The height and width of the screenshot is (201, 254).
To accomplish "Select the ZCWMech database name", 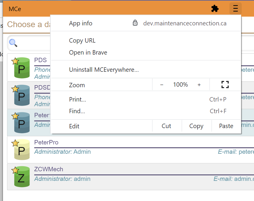I will click(x=49, y=169).
